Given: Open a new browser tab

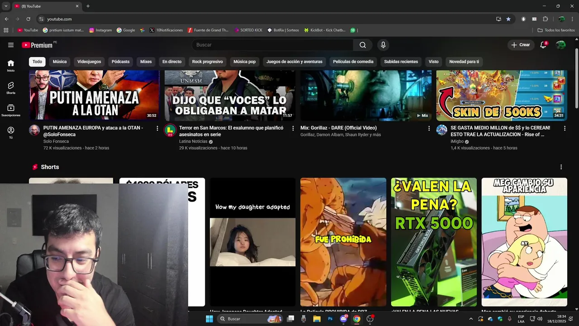Looking at the screenshot, I should [88, 6].
